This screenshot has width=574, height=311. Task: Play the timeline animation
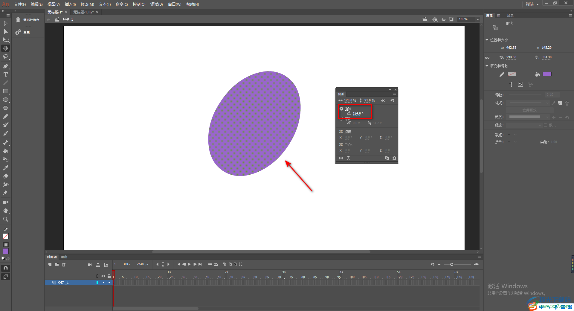point(189,264)
